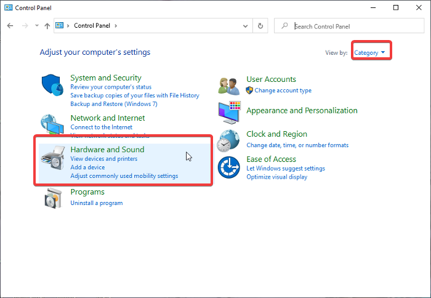Click the Appearance and Personalization monitor icon
431x298 pixels.
[229, 111]
